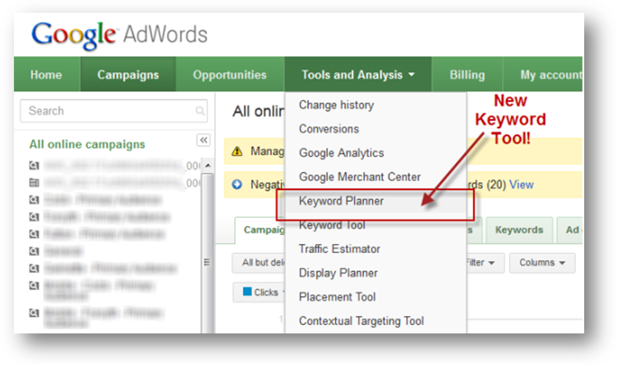Open the My account tab
The width and height of the screenshot is (617, 365).
(543, 75)
